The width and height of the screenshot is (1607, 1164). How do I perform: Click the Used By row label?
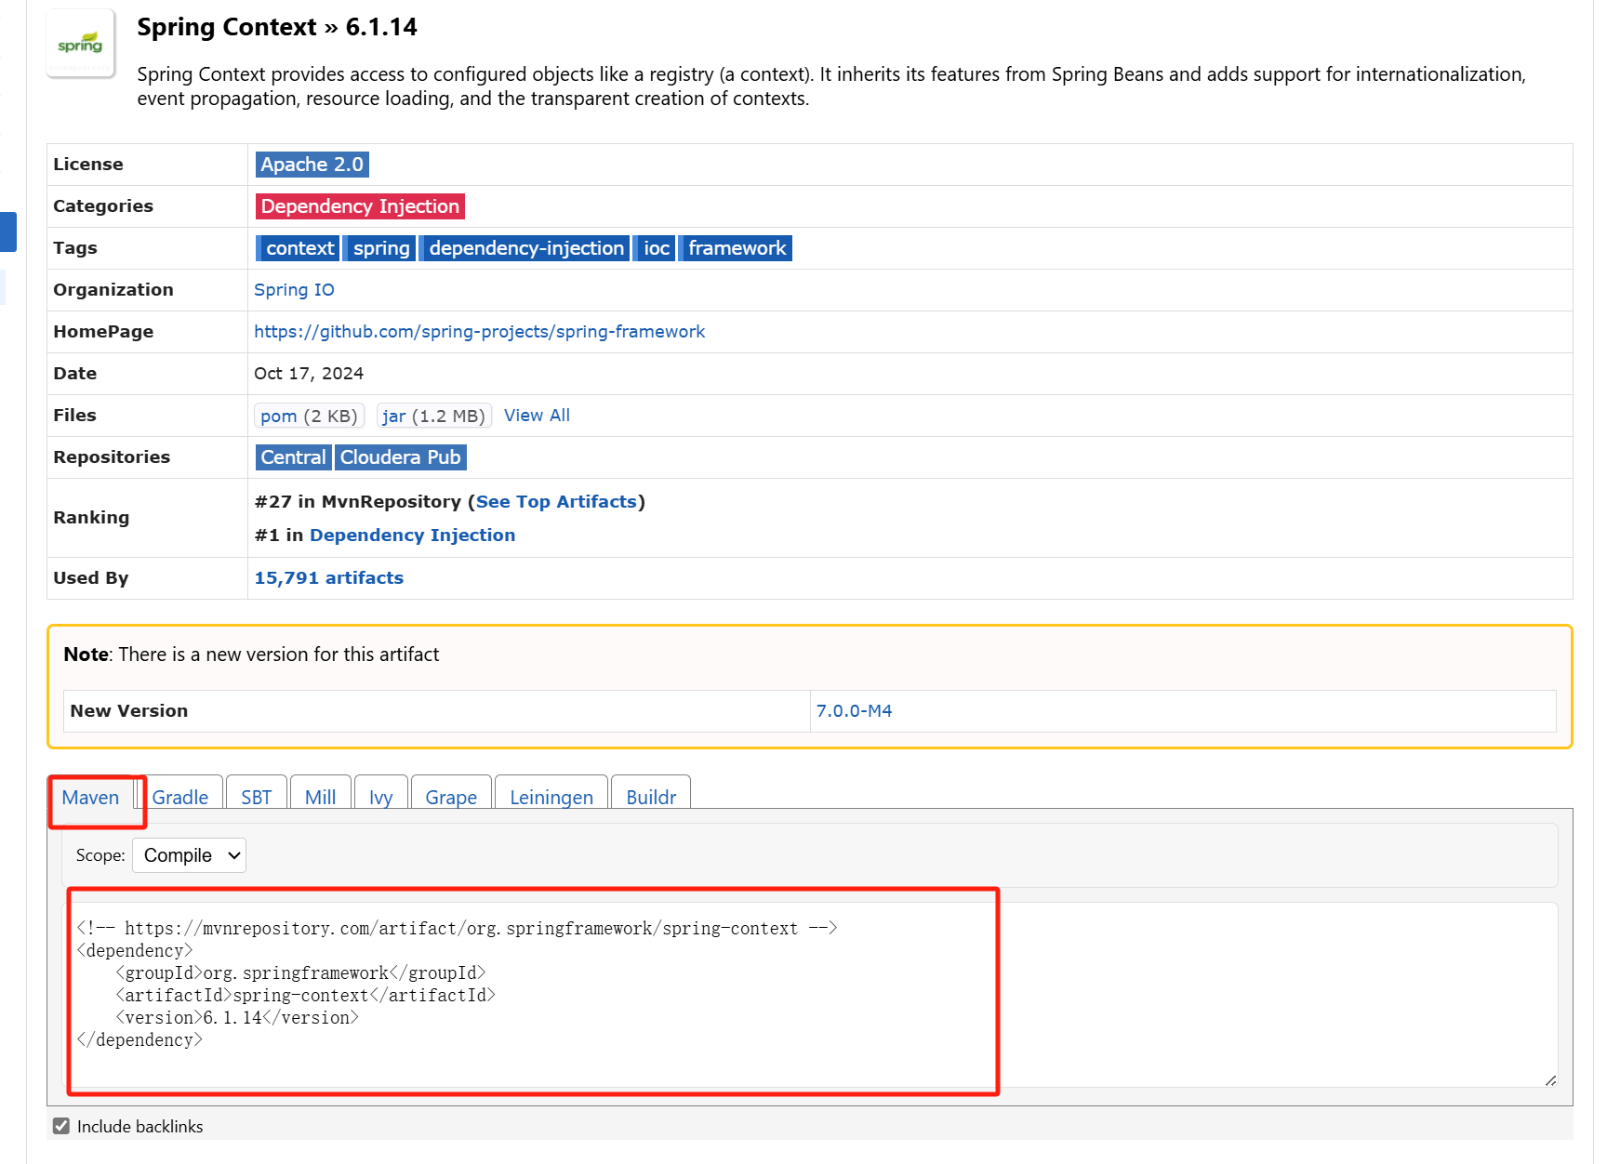91,578
